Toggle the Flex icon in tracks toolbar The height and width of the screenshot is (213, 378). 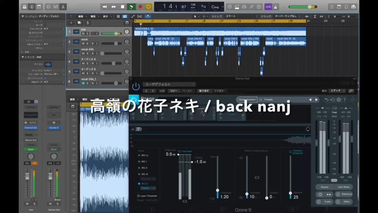click(x=139, y=17)
